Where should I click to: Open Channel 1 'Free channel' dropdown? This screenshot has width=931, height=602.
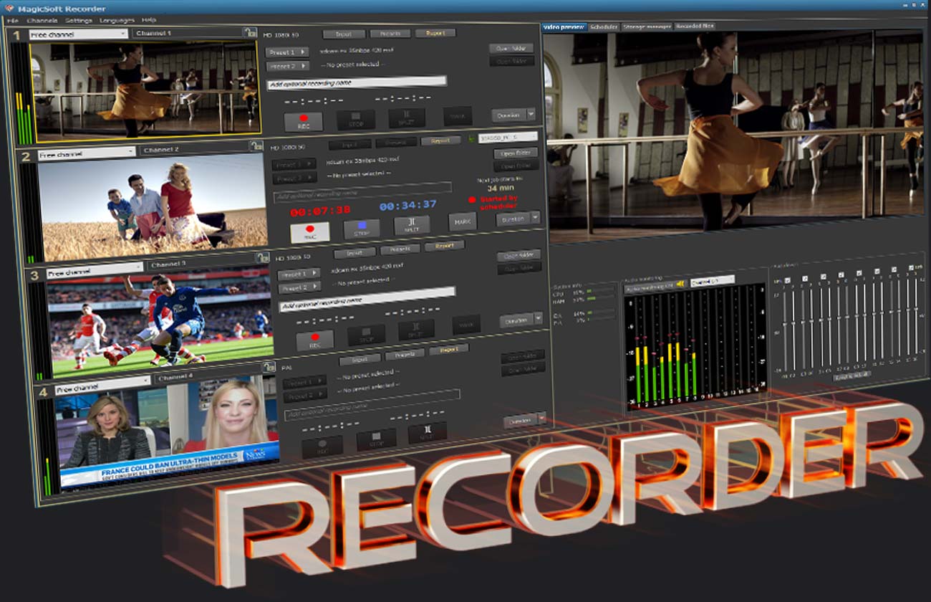(78, 34)
